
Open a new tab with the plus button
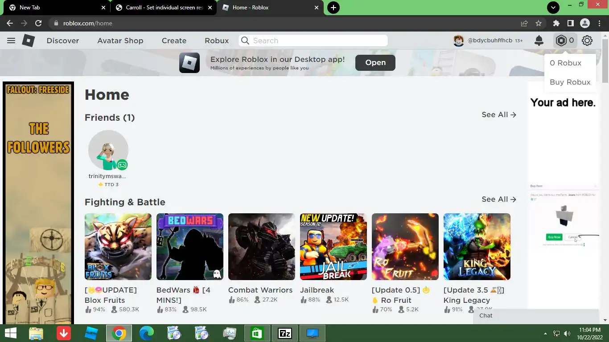pyautogui.click(x=333, y=8)
